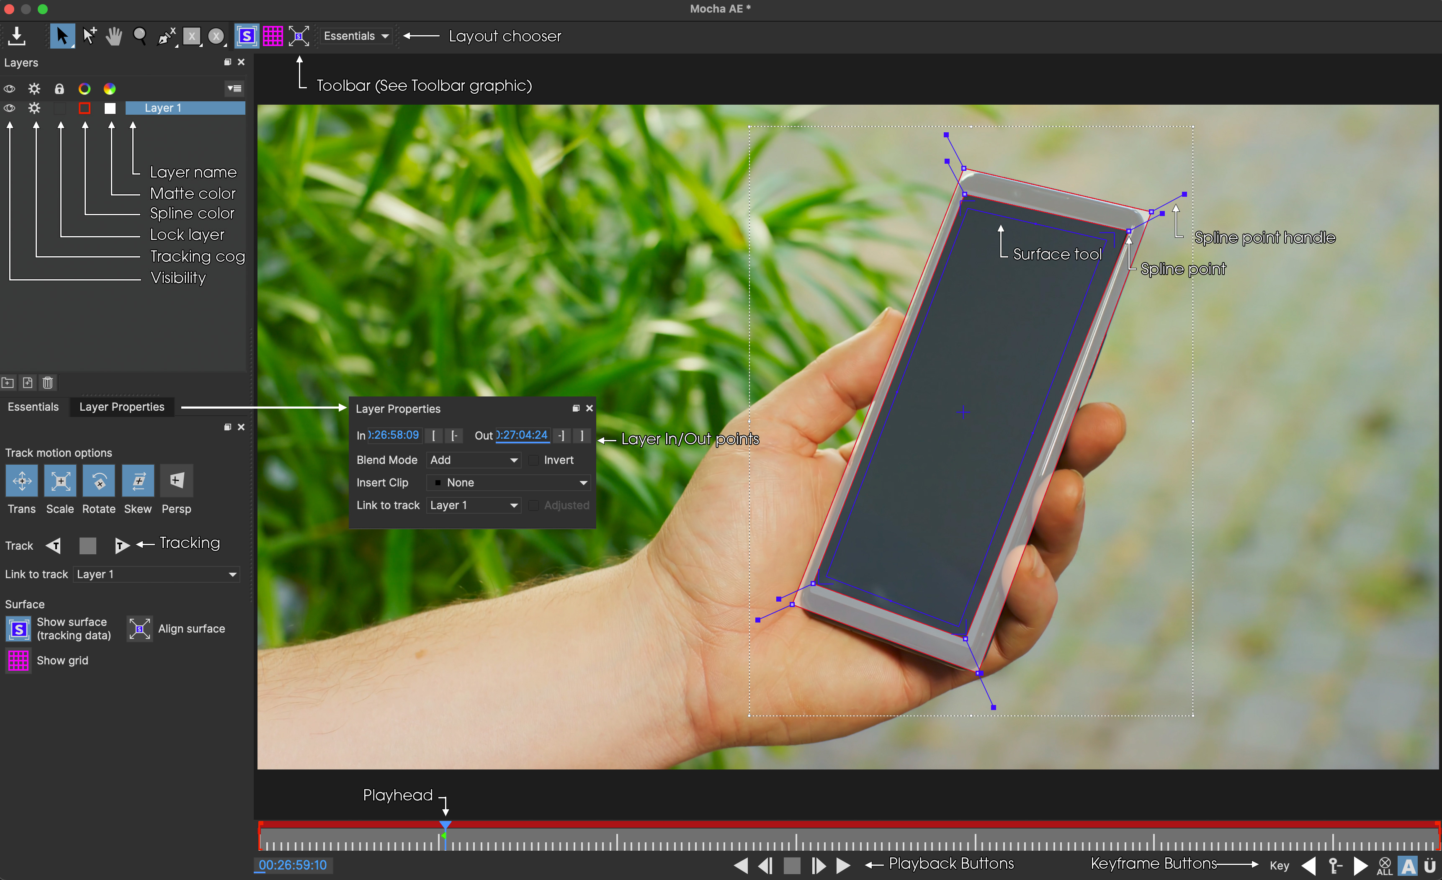Screen dimensions: 1442x880
Task: Open the Insert Clip None dropdown
Action: pos(509,483)
